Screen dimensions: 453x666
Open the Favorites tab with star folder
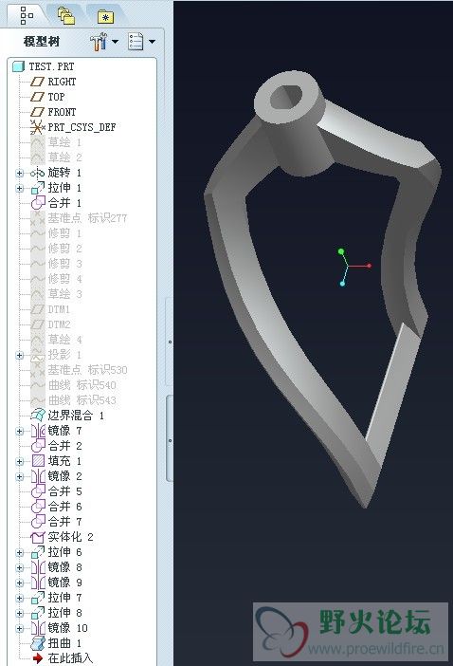pos(105,16)
